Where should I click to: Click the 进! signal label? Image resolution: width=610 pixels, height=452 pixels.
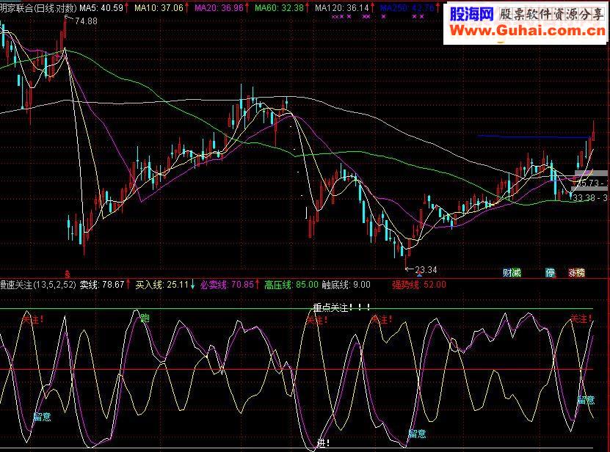(x=324, y=443)
